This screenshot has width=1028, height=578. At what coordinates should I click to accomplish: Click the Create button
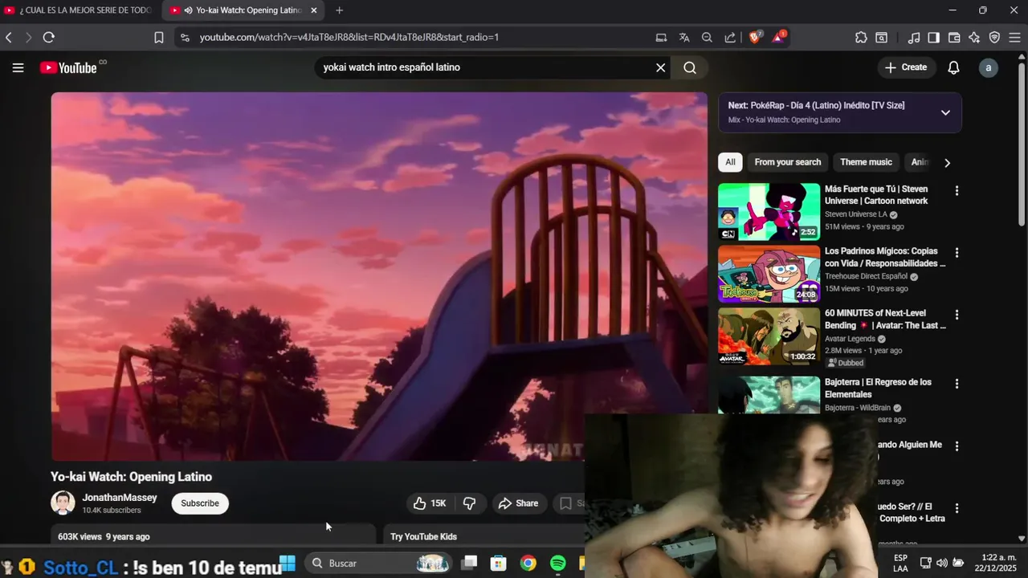906,67
